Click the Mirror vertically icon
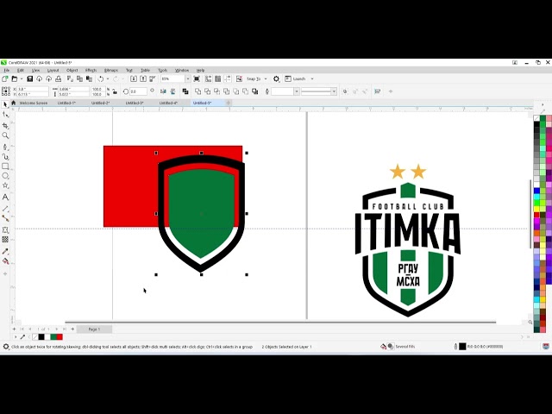This screenshot has width=552, height=414. (x=172, y=91)
